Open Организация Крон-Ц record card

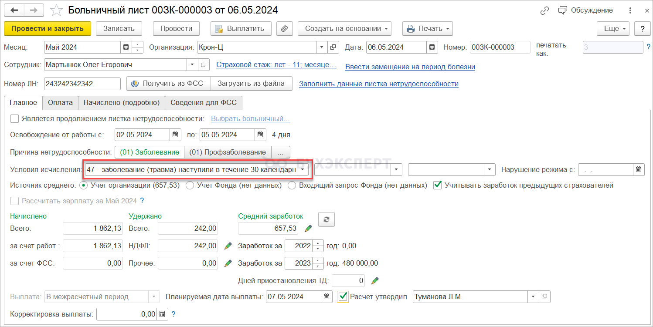pyautogui.click(x=333, y=47)
